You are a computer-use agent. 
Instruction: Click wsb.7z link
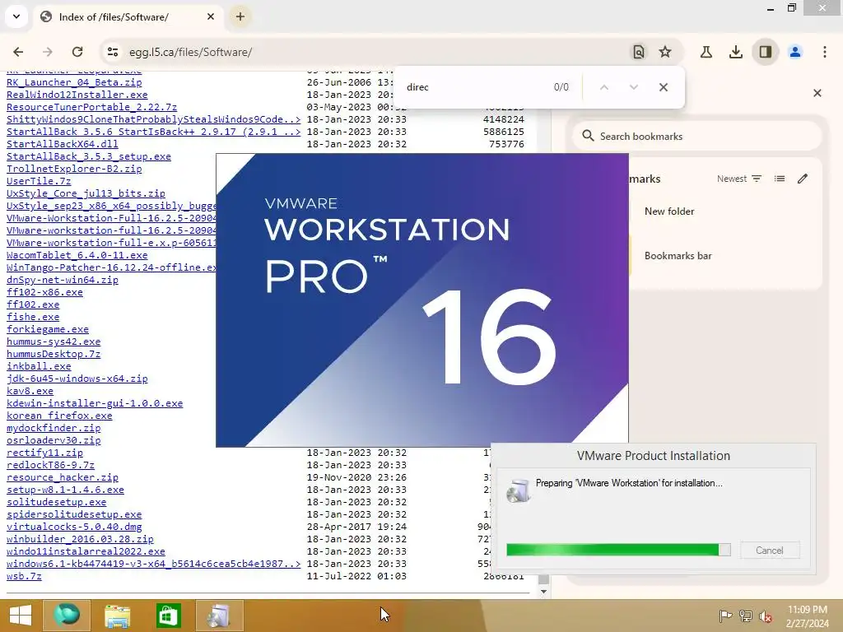click(x=24, y=576)
